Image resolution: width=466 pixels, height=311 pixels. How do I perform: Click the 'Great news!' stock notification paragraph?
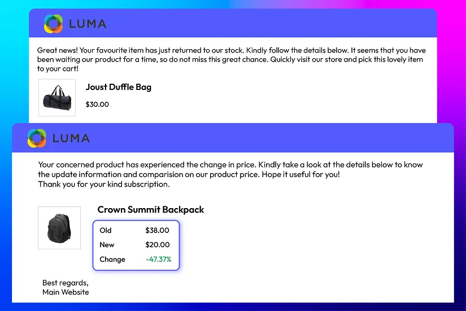pyautogui.click(x=232, y=59)
